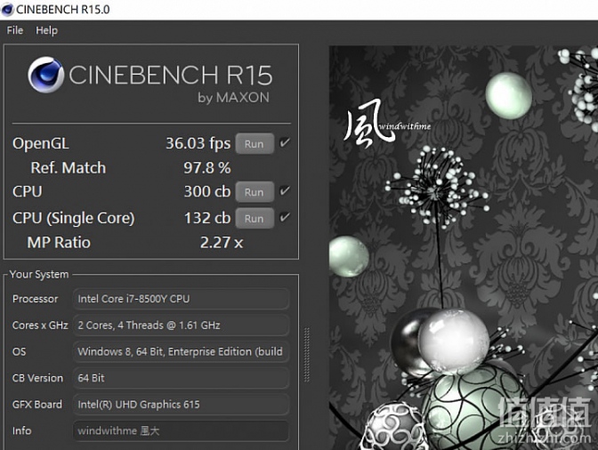The image size is (598, 450).
Task: Run the CPU (Single Core) benchmark
Action: pyautogui.click(x=255, y=219)
